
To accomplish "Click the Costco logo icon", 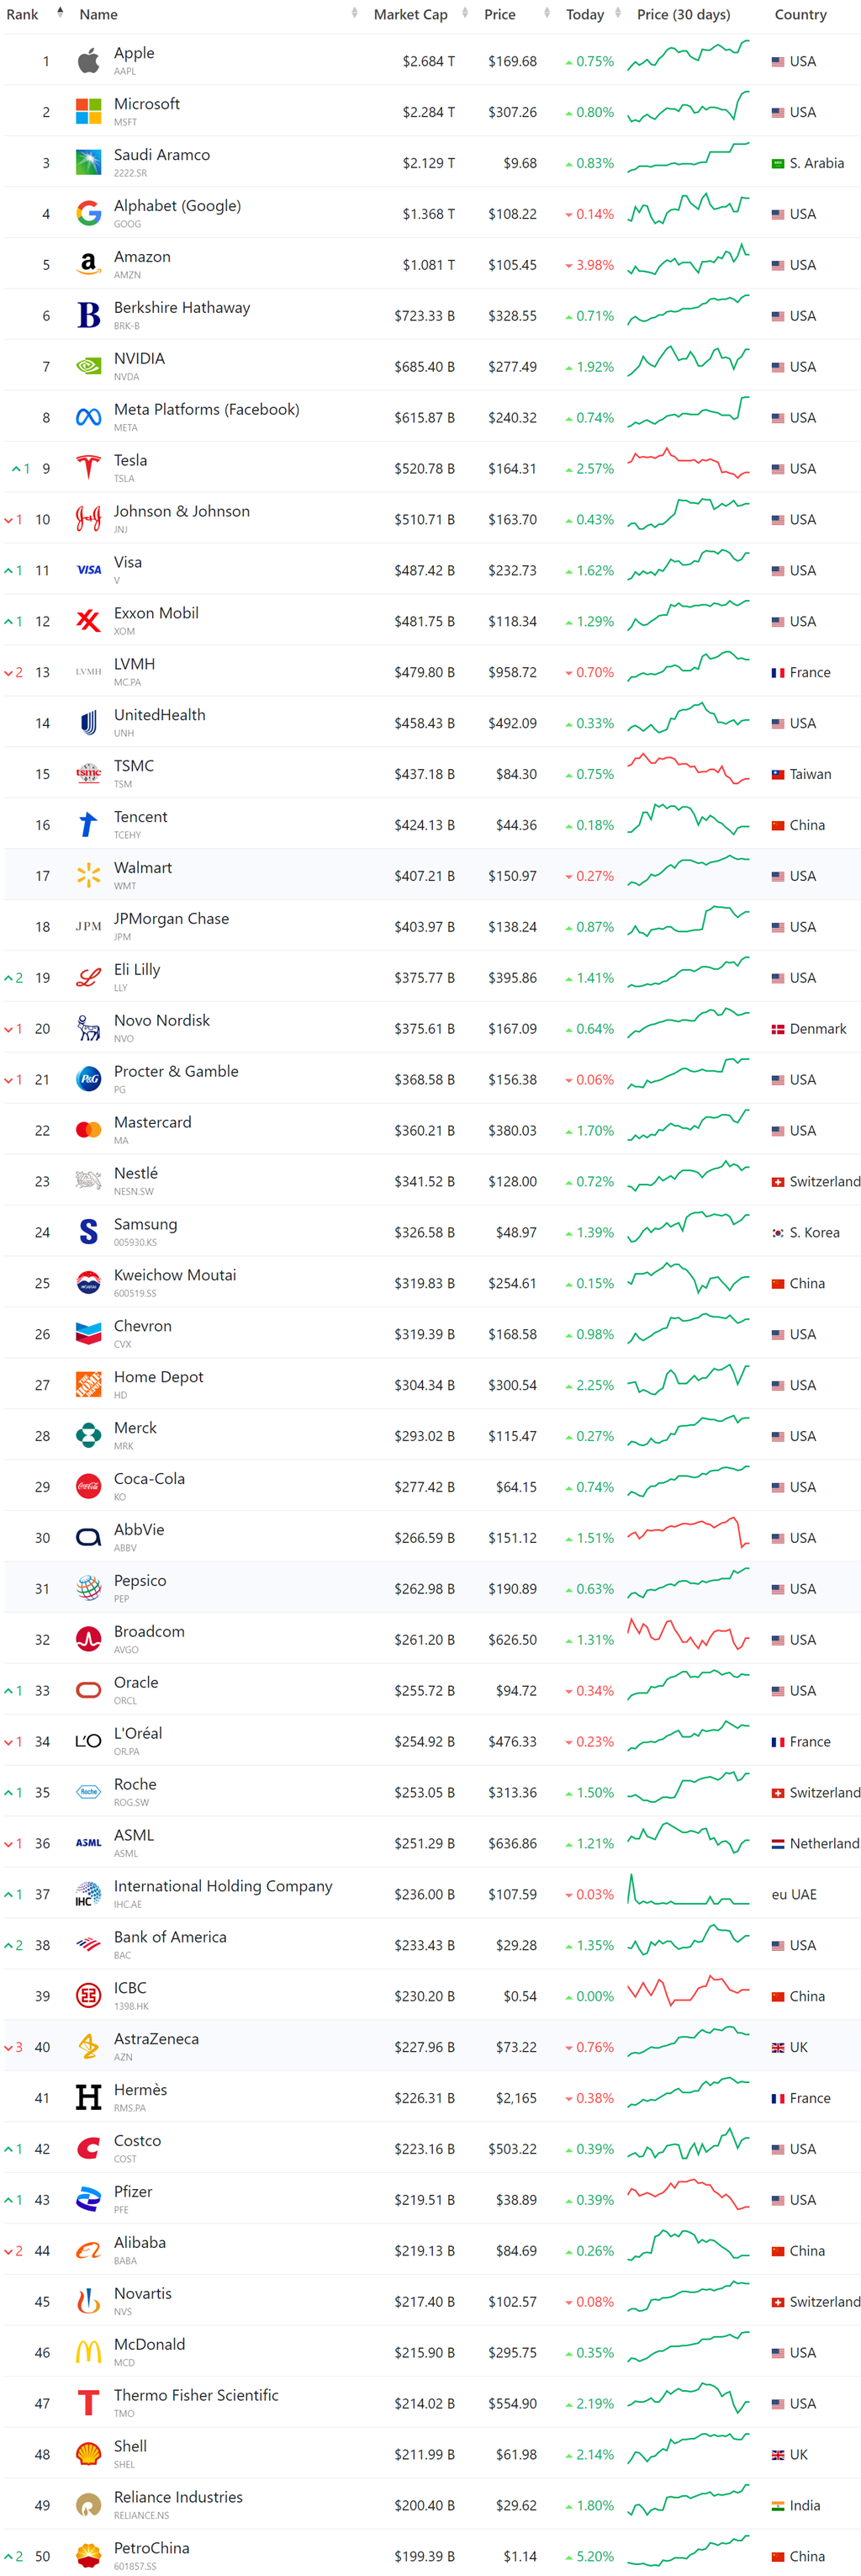I will [x=88, y=2148].
